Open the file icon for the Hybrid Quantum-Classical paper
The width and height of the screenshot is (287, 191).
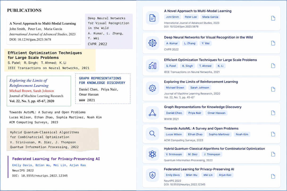point(273,154)
